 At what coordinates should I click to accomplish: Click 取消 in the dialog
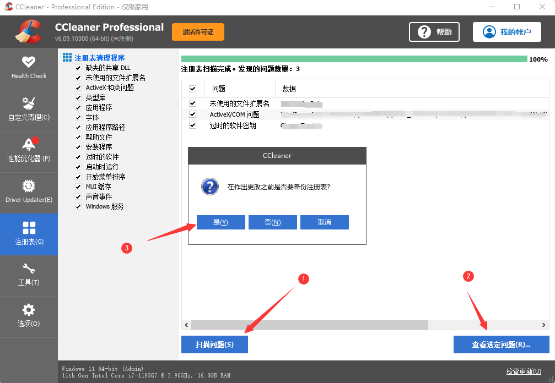pos(325,222)
